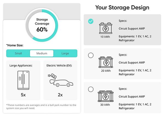Click the refrigerator appliance icon
The image size is (164, 116).
click(23, 80)
